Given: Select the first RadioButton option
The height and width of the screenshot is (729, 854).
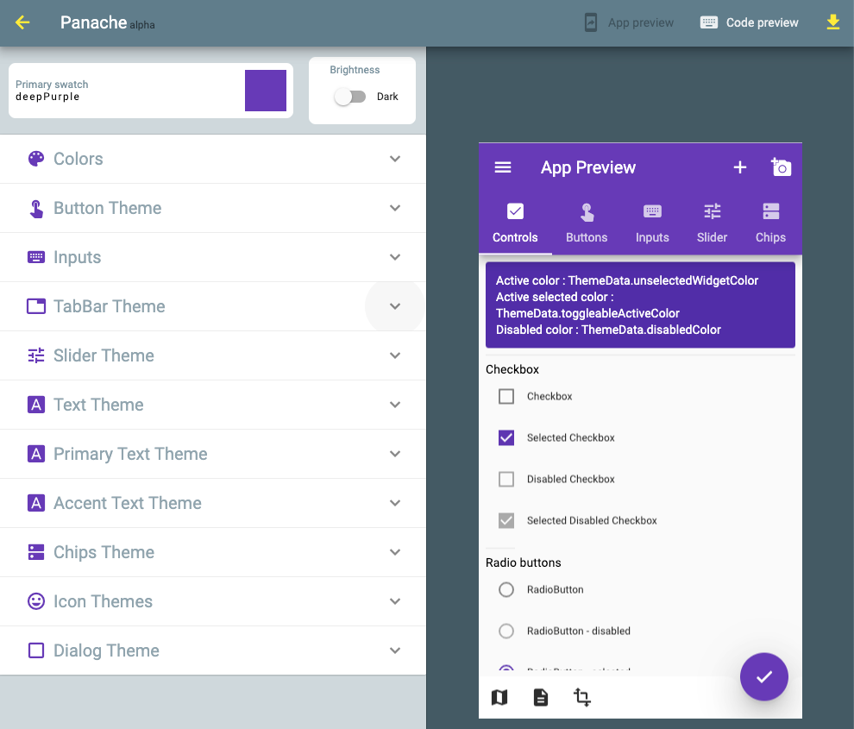Looking at the screenshot, I should tap(506, 590).
